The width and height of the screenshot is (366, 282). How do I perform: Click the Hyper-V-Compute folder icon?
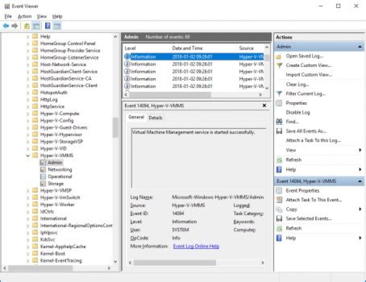click(x=35, y=114)
